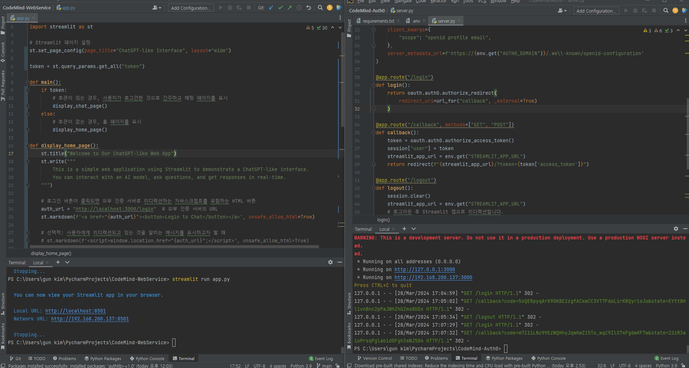Open Git history clock icon
The image size is (689, 368).
pyautogui.click(x=299, y=8)
